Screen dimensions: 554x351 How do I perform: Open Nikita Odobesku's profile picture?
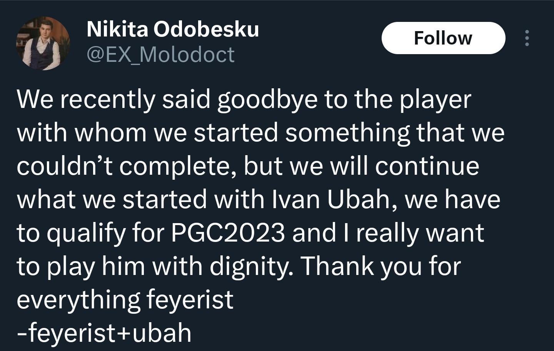coord(43,43)
